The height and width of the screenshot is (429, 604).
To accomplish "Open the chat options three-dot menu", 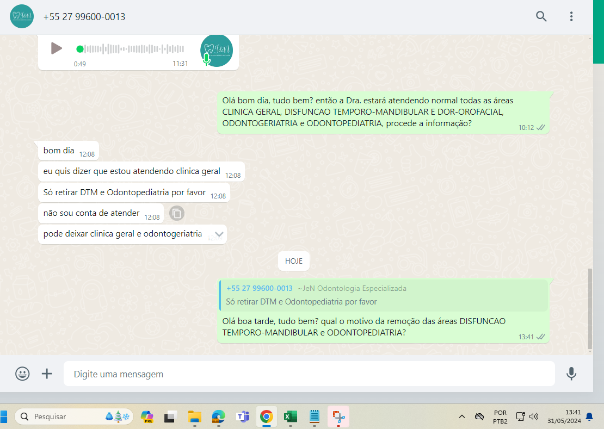I will (x=571, y=16).
